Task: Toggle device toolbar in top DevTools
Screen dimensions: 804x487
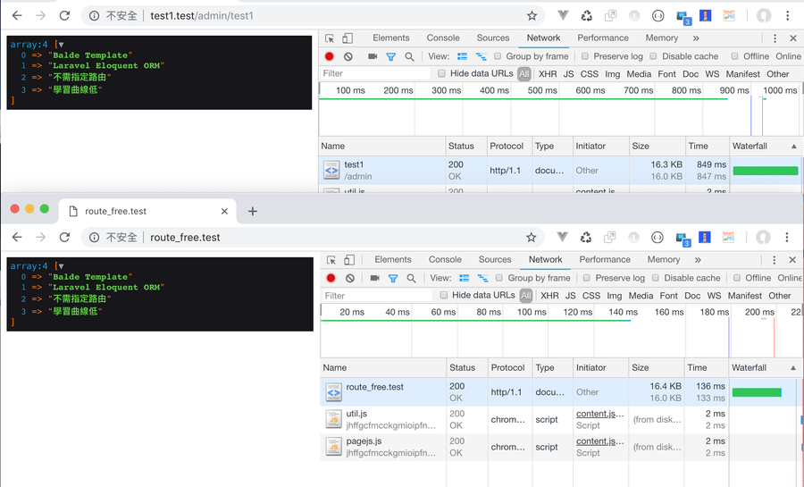Action: point(348,38)
